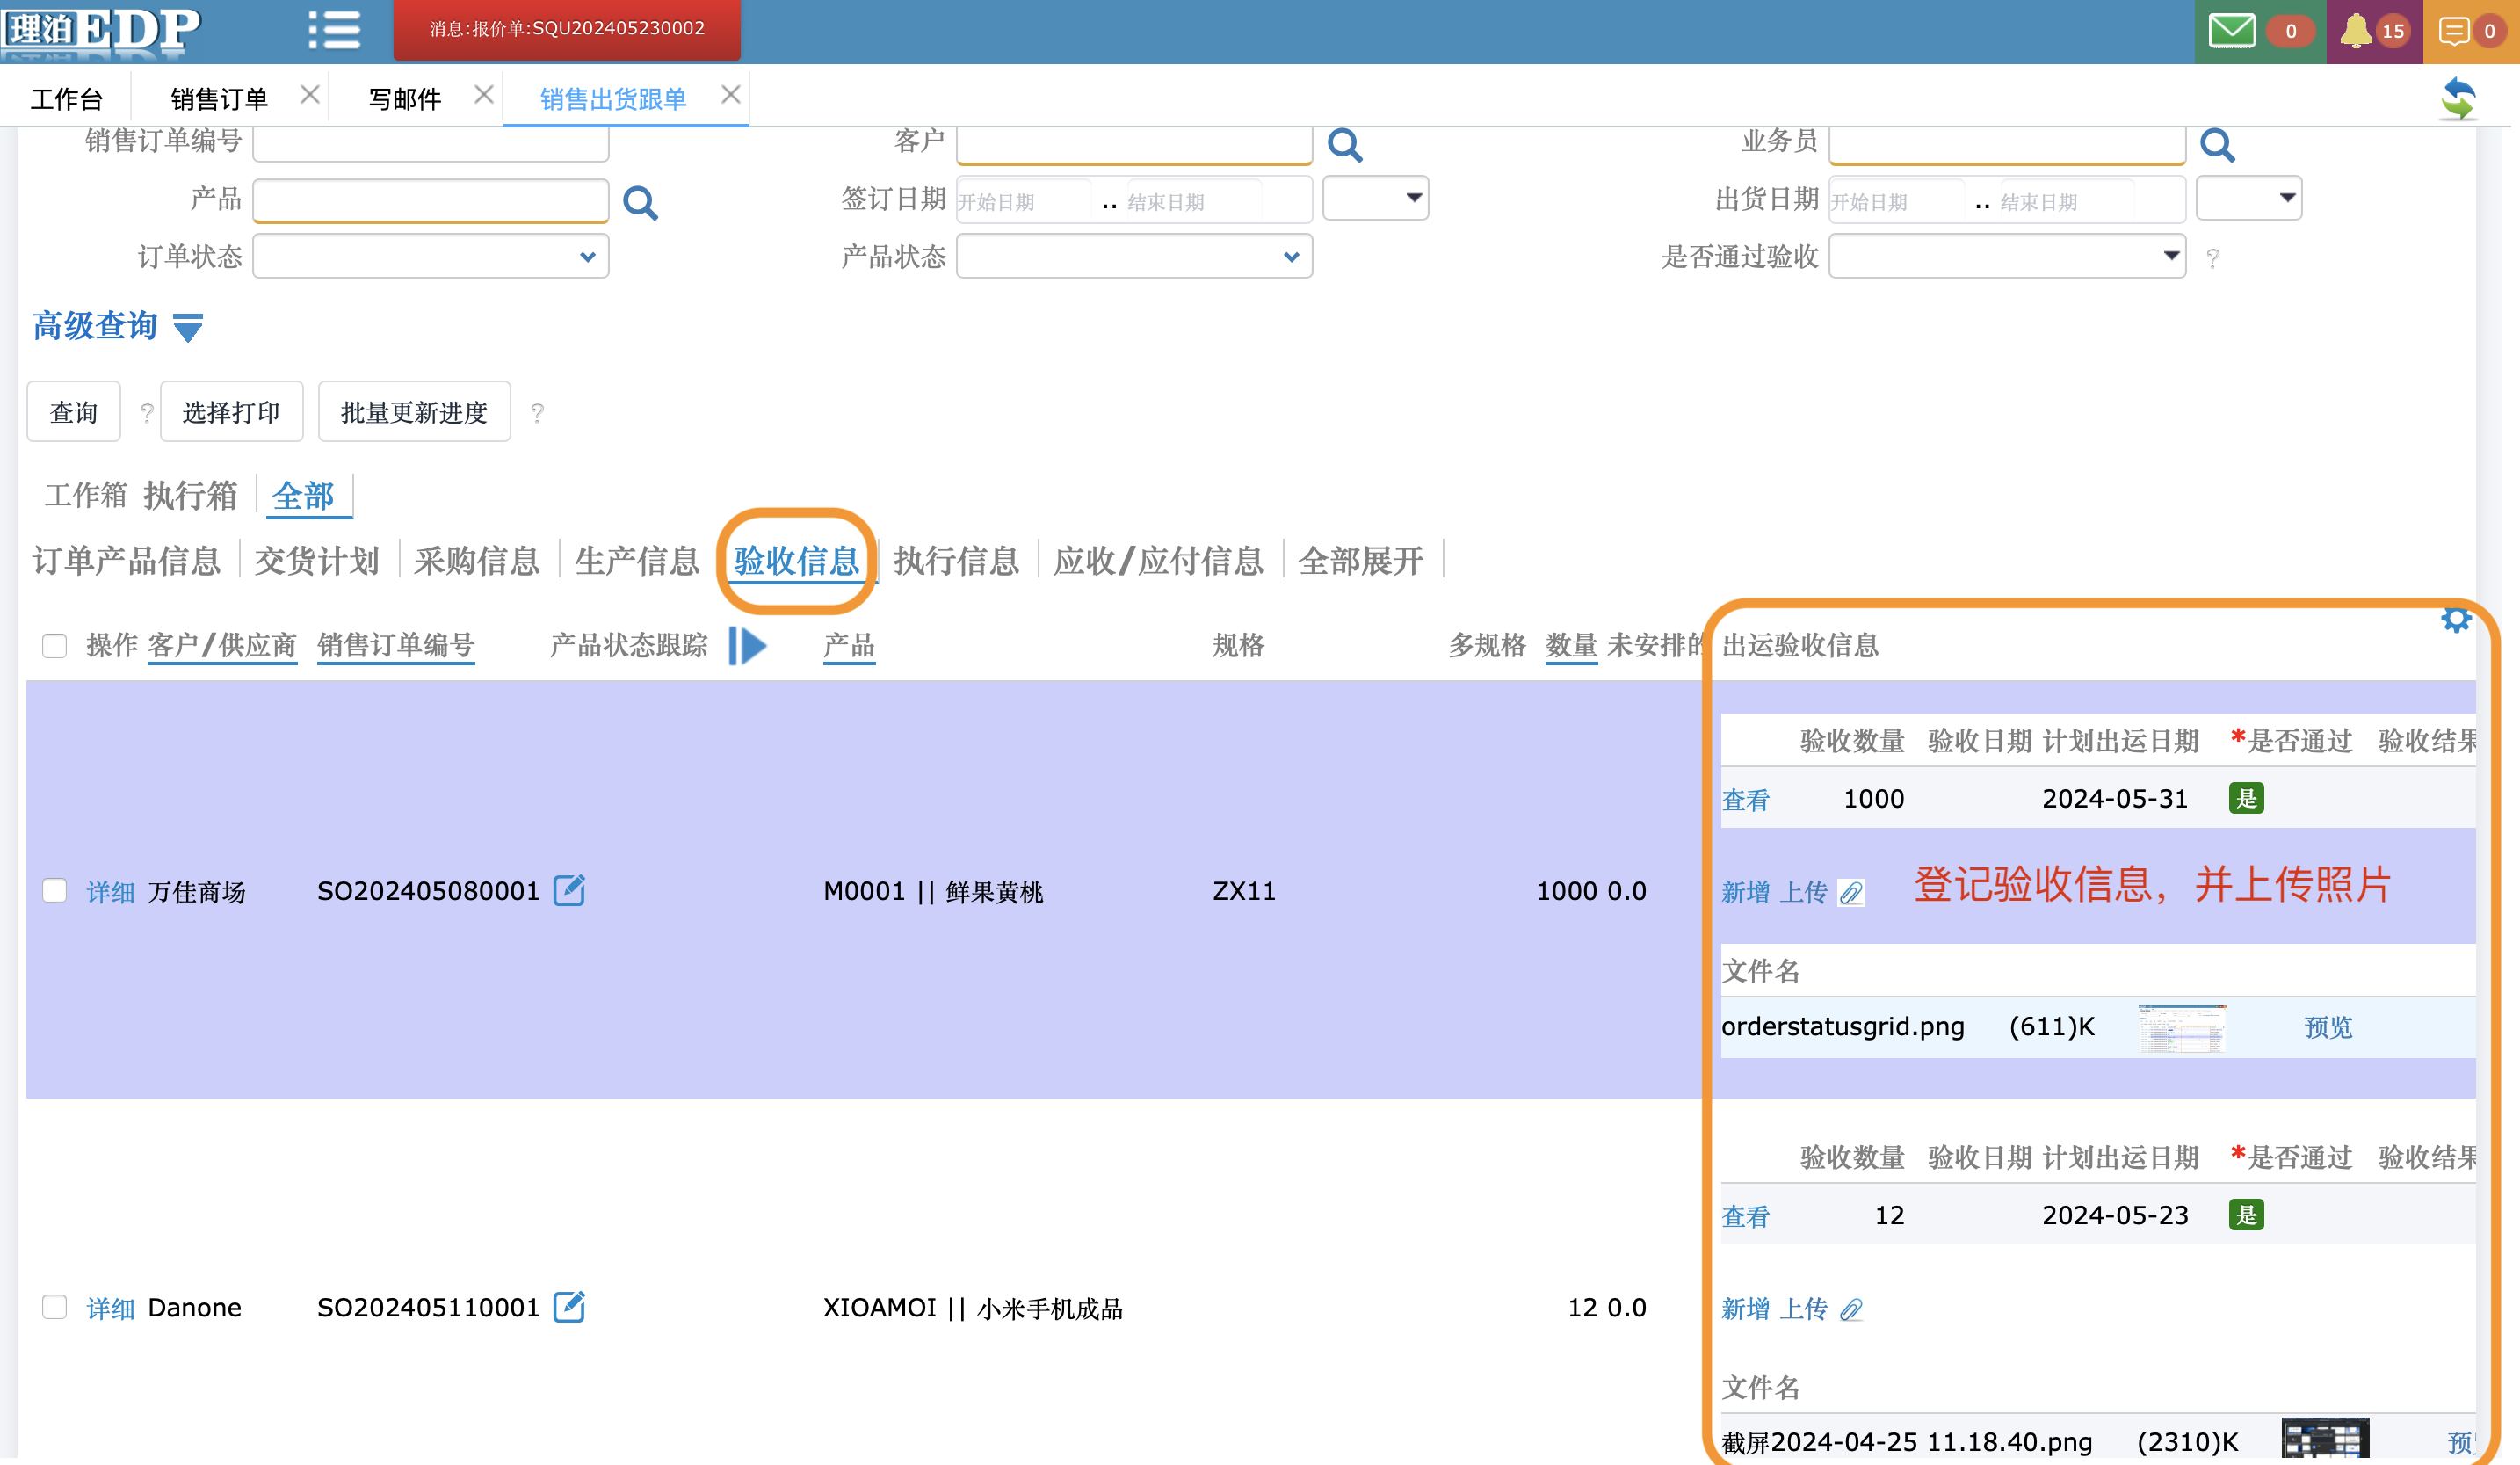Select the 执行信息 tab
Image resolution: width=2520 pixels, height=1465 pixels.
tap(956, 561)
